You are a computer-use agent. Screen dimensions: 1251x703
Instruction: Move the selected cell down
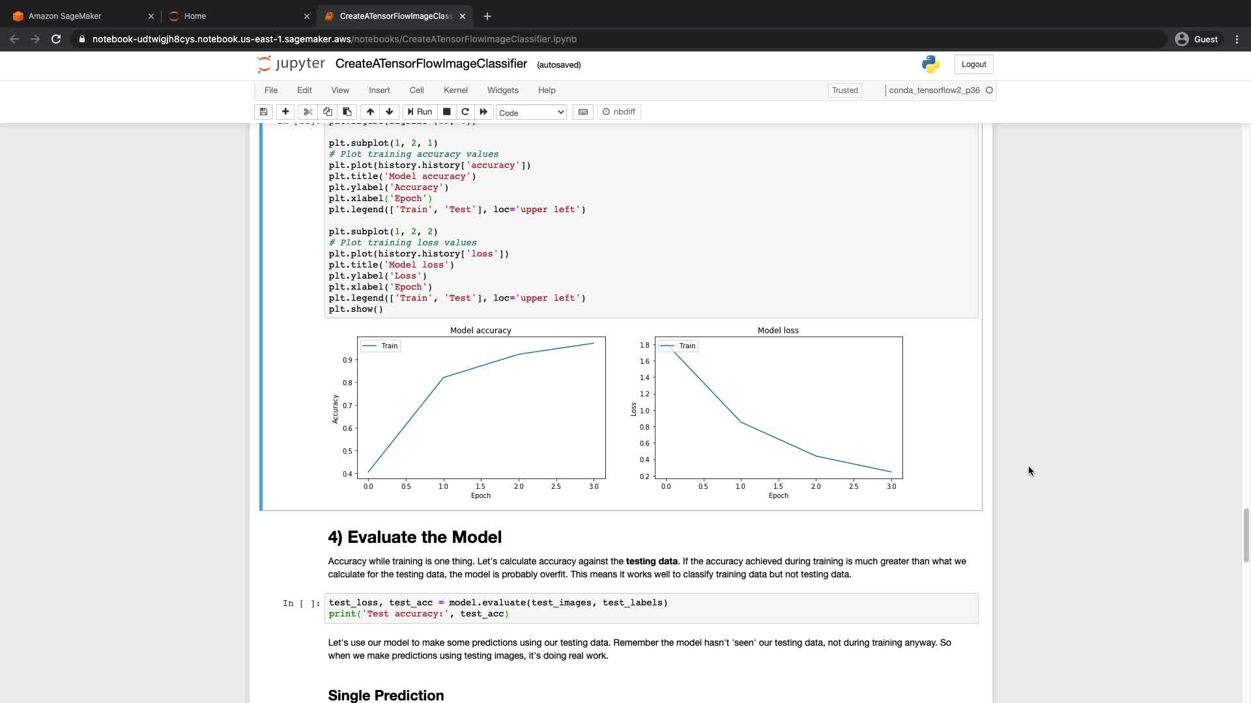point(390,112)
